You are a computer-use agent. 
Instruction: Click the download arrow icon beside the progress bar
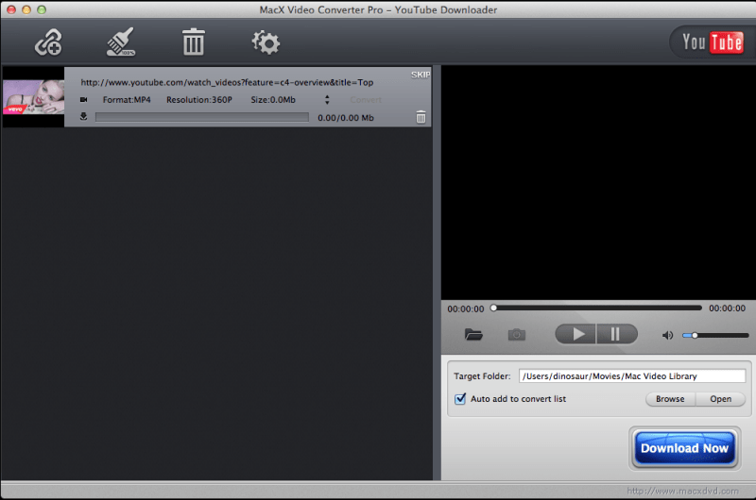83,116
